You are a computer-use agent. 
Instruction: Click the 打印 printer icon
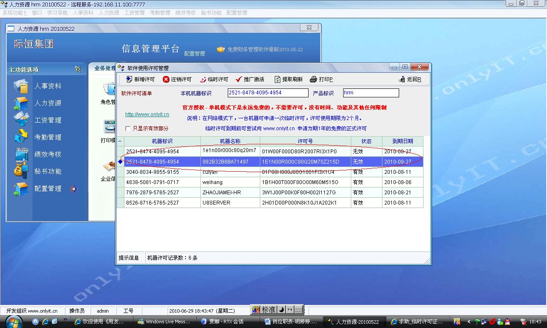pos(313,79)
